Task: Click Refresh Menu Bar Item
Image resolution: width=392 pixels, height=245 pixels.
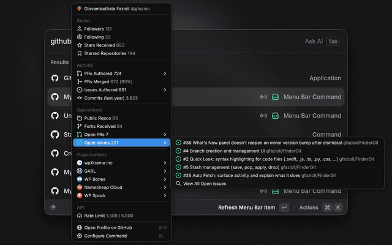Action: pyautogui.click(x=246, y=208)
